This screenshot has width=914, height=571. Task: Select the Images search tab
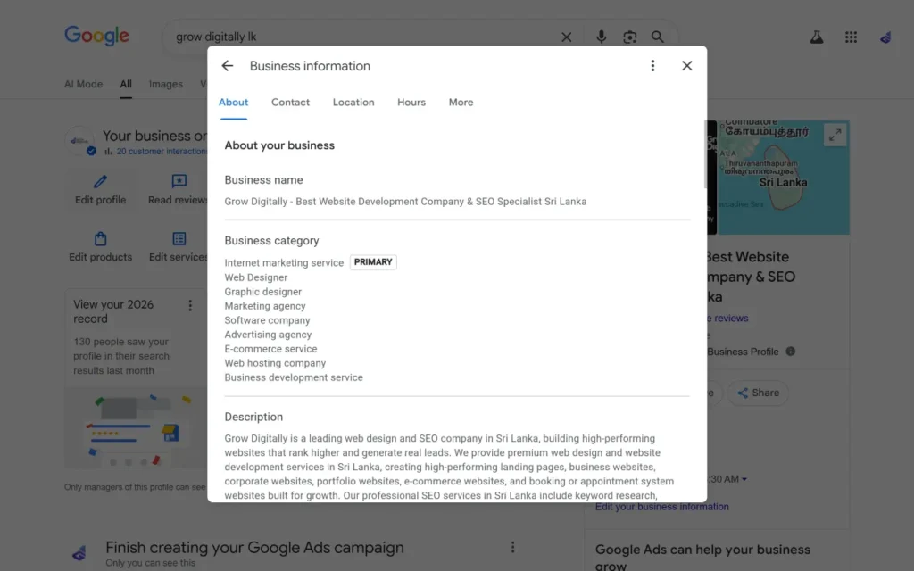click(165, 84)
